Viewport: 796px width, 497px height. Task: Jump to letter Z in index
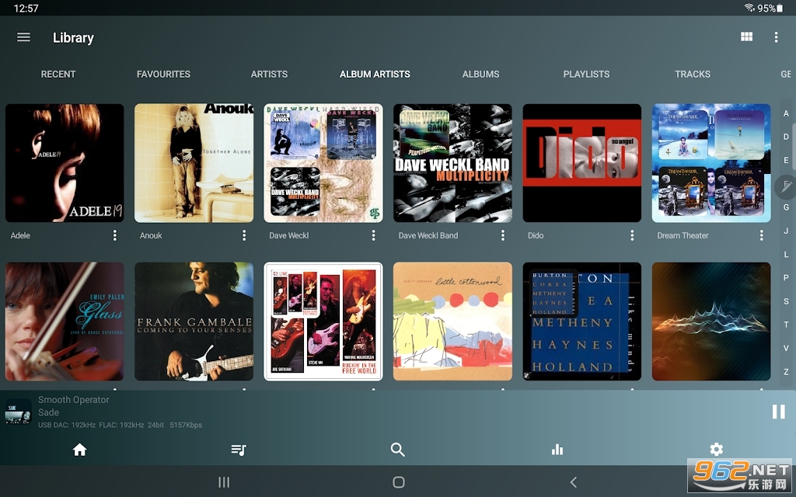(786, 372)
